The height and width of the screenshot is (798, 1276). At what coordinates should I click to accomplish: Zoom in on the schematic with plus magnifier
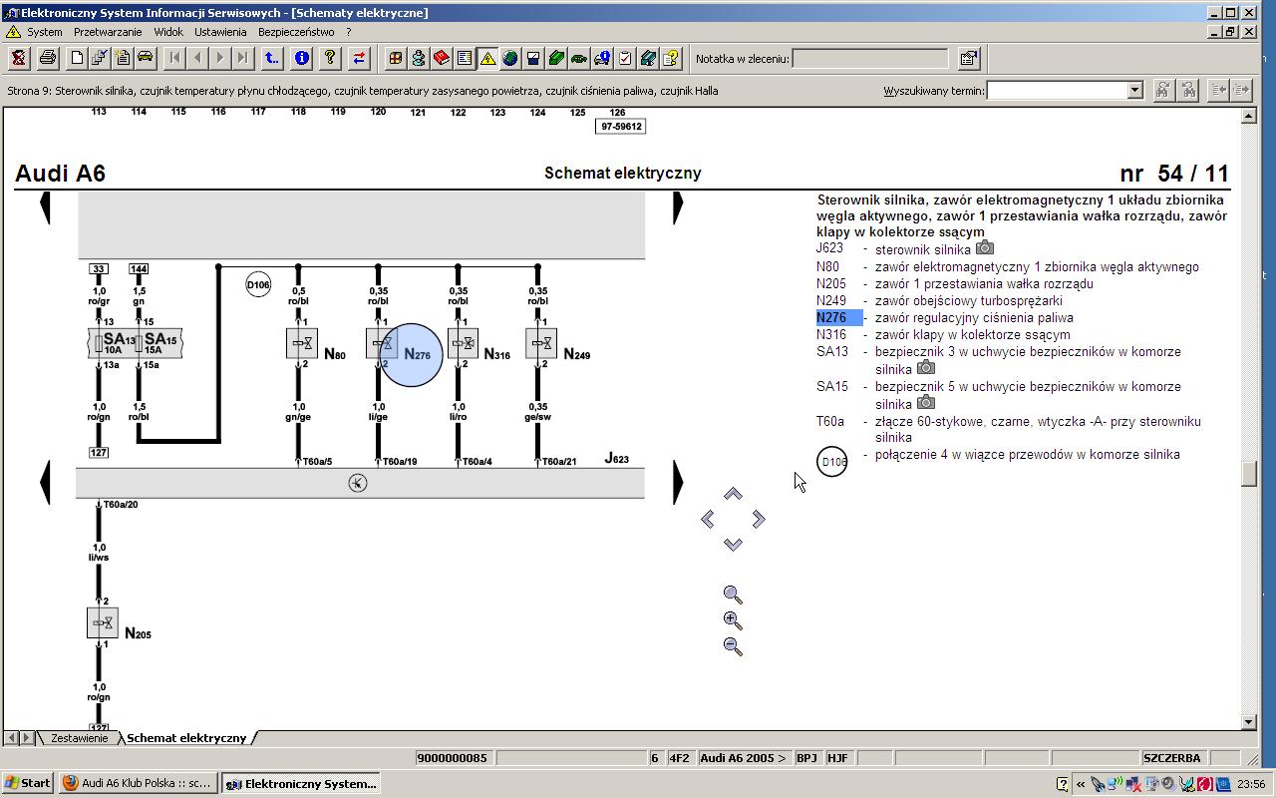click(733, 620)
